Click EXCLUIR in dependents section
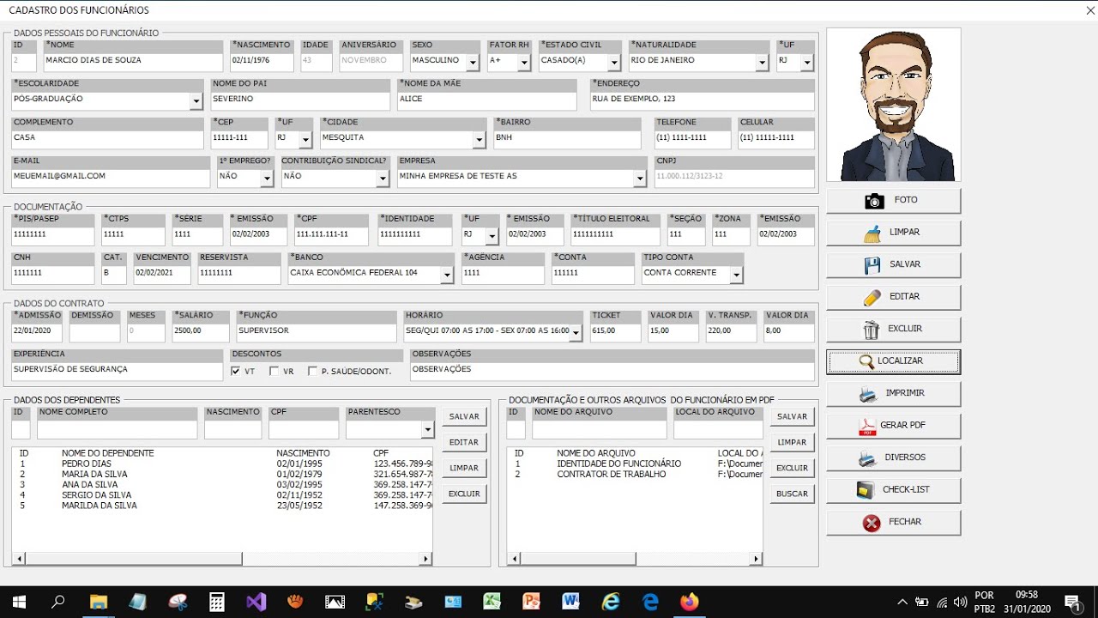The image size is (1098, 618). pyautogui.click(x=464, y=494)
